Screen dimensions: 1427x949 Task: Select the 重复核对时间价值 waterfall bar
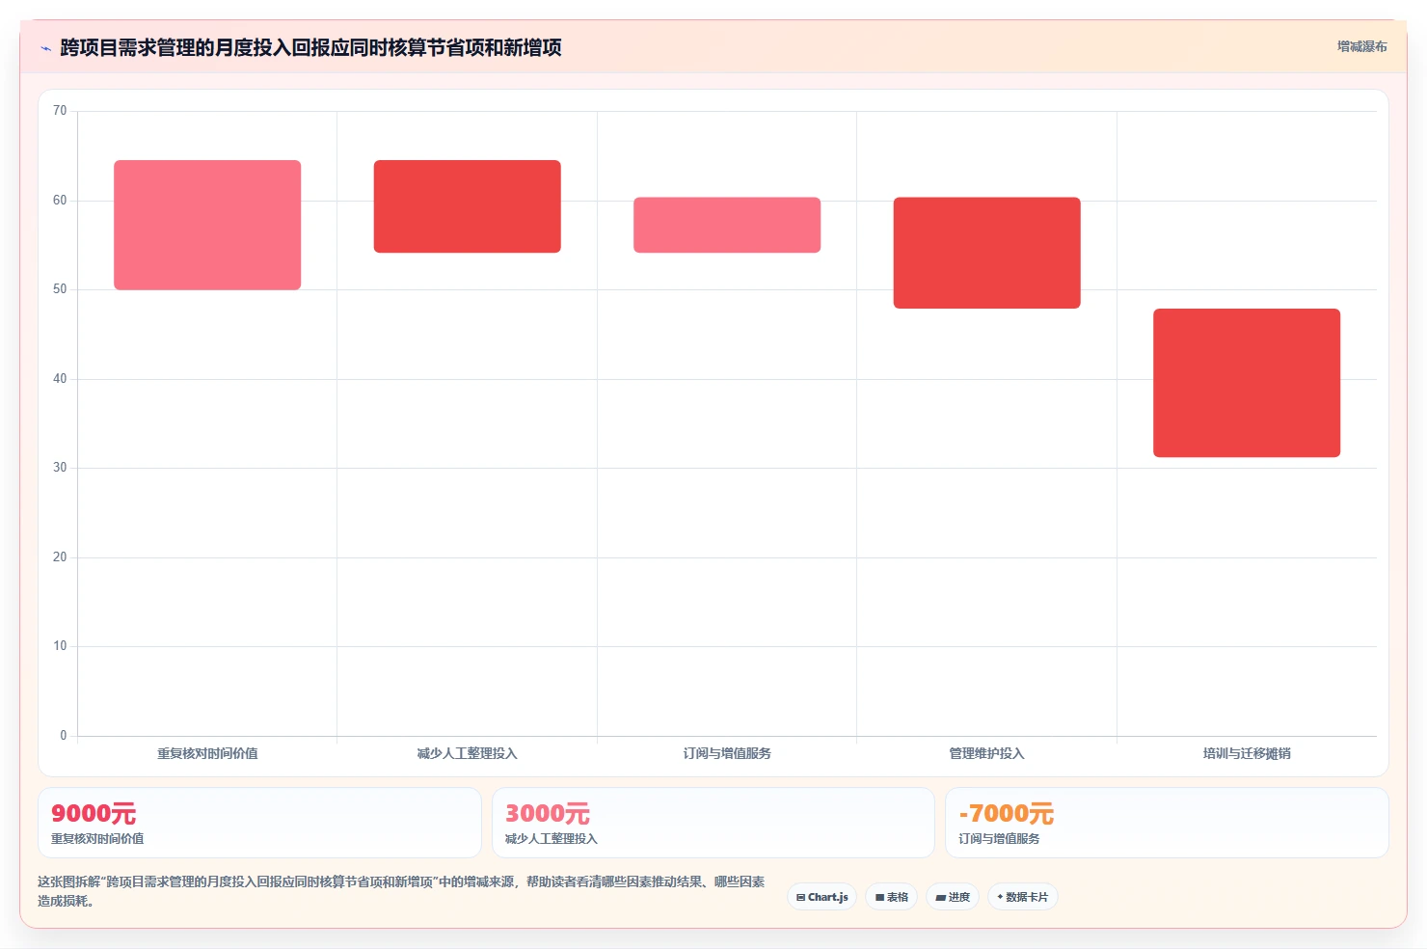pyautogui.click(x=207, y=225)
